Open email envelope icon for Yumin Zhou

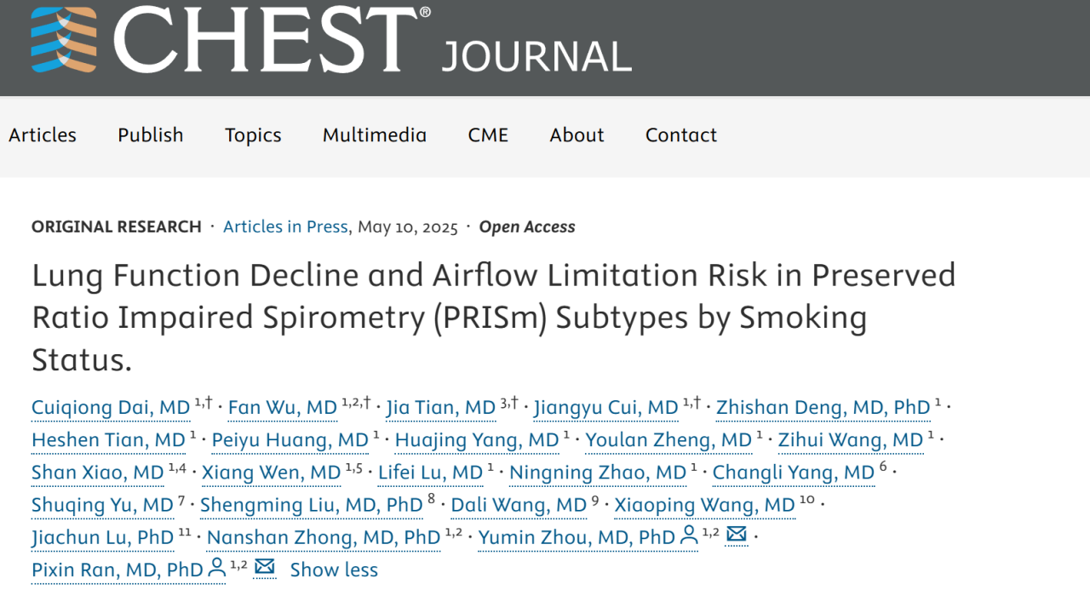click(737, 535)
